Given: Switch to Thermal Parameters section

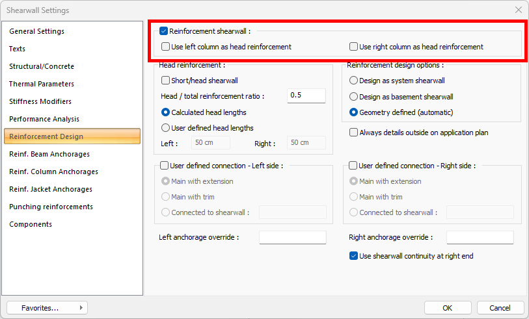Looking at the screenshot, I should [x=42, y=84].
